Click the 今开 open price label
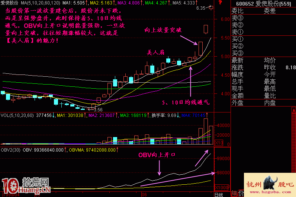296x197 pixels. point(270,75)
